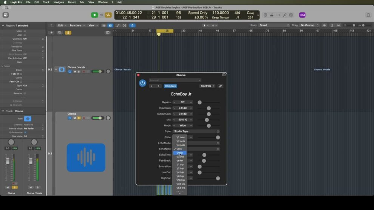This screenshot has width=374, height=210.
Task: Click the blue waveform track icon
Action: pyautogui.click(x=86, y=157)
